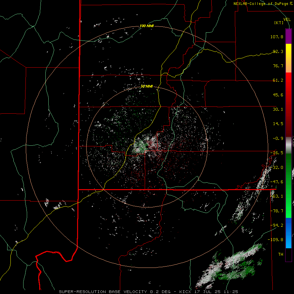Image resolution: width=294 pixels, height=294 pixels.
Task: Click the VEL legend title
Action: coord(287,20)
